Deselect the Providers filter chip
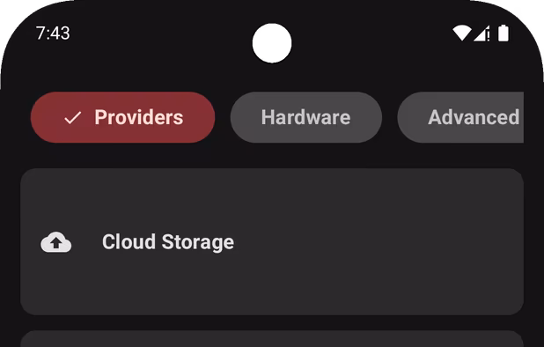544x347 pixels. pyautogui.click(x=123, y=117)
